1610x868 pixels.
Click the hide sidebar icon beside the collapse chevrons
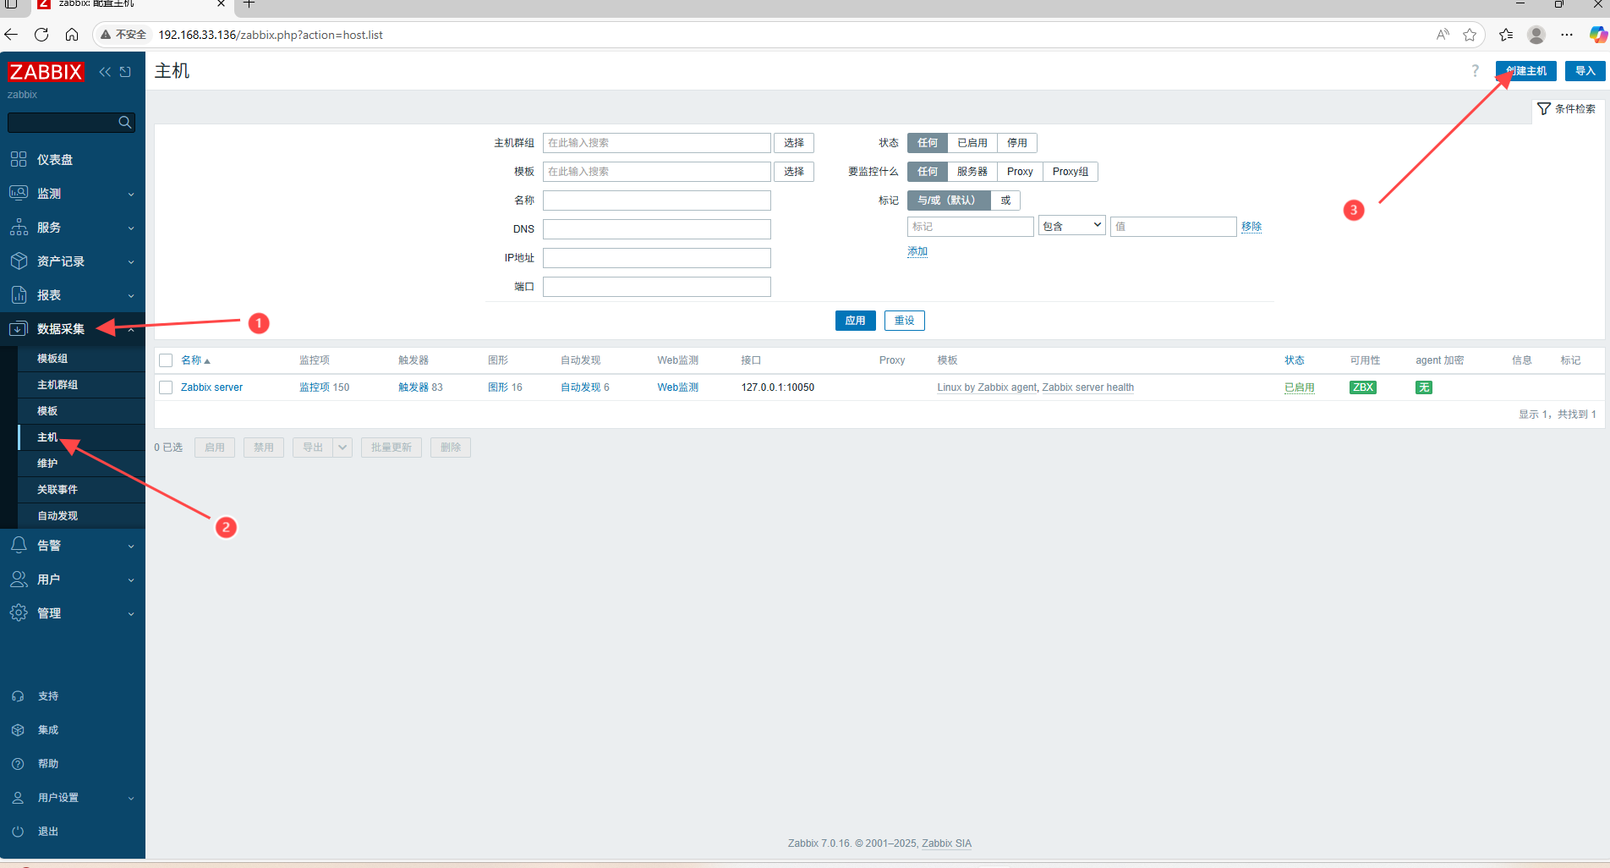pos(125,72)
